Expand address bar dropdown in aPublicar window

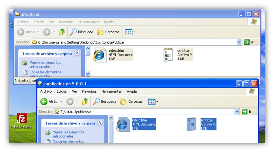pyautogui.click(x=239, y=42)
